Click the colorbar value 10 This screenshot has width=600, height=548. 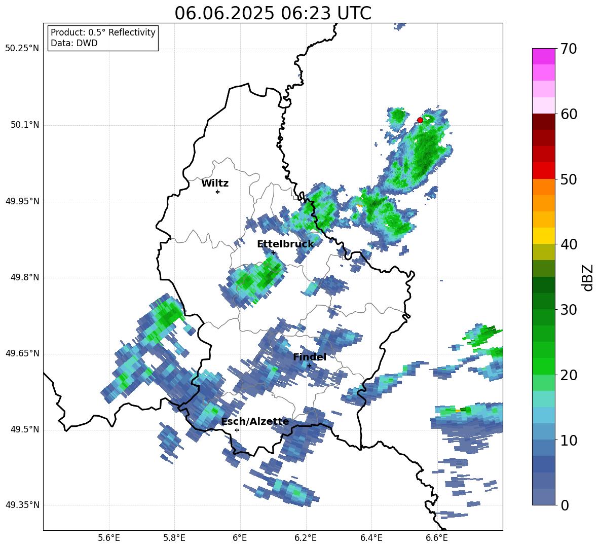[569, 440]
